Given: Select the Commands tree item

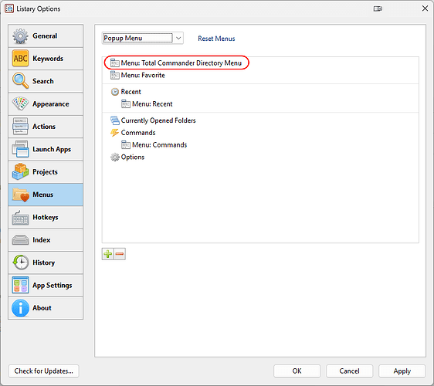Looking at the screenshot, I should (x=260, y=133).
